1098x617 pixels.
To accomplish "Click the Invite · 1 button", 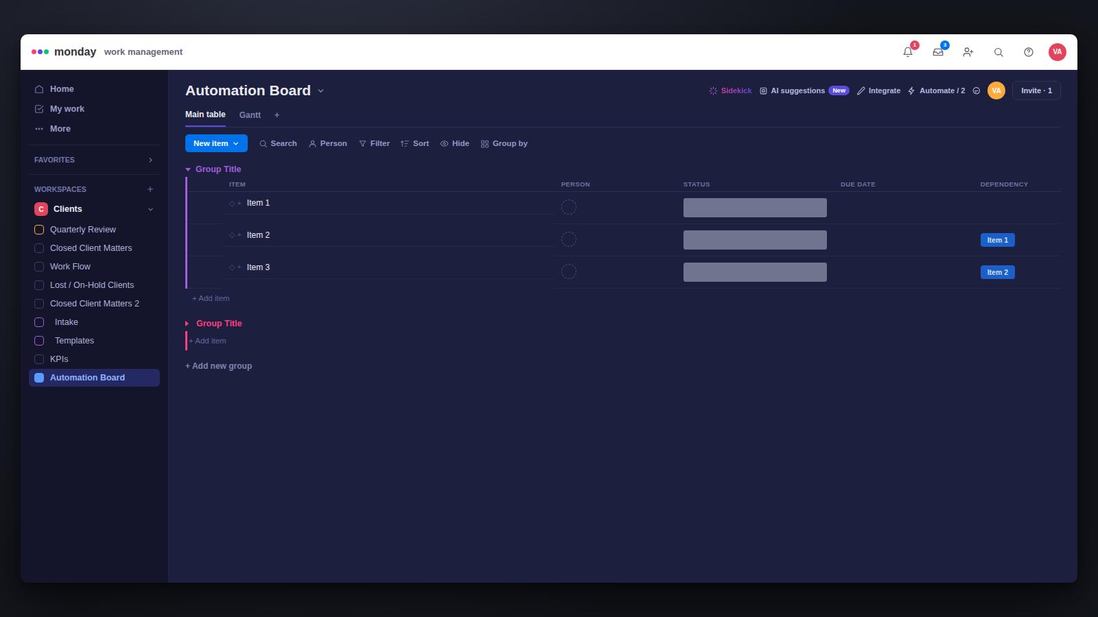I will [1036, 90].
